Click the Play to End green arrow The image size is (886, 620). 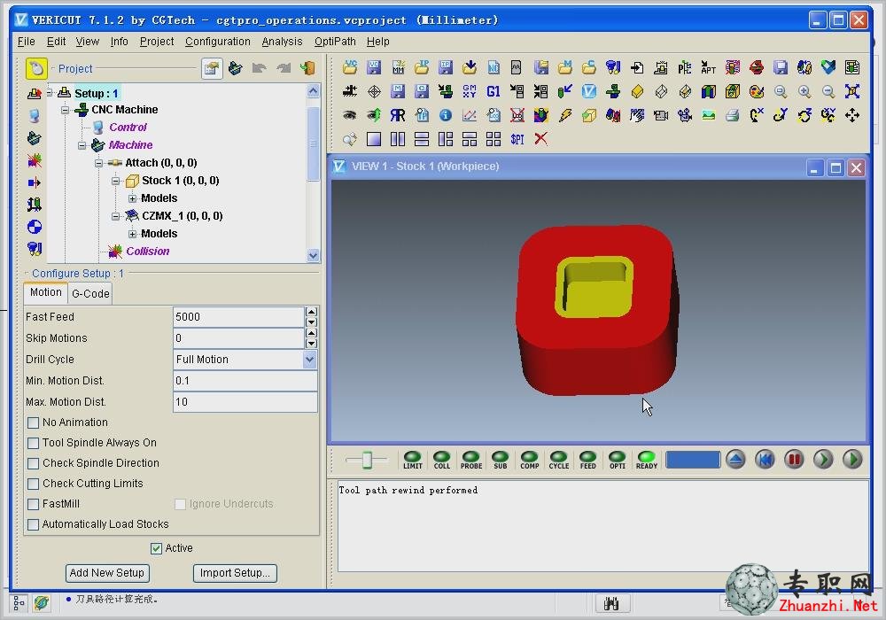point(852,460)
